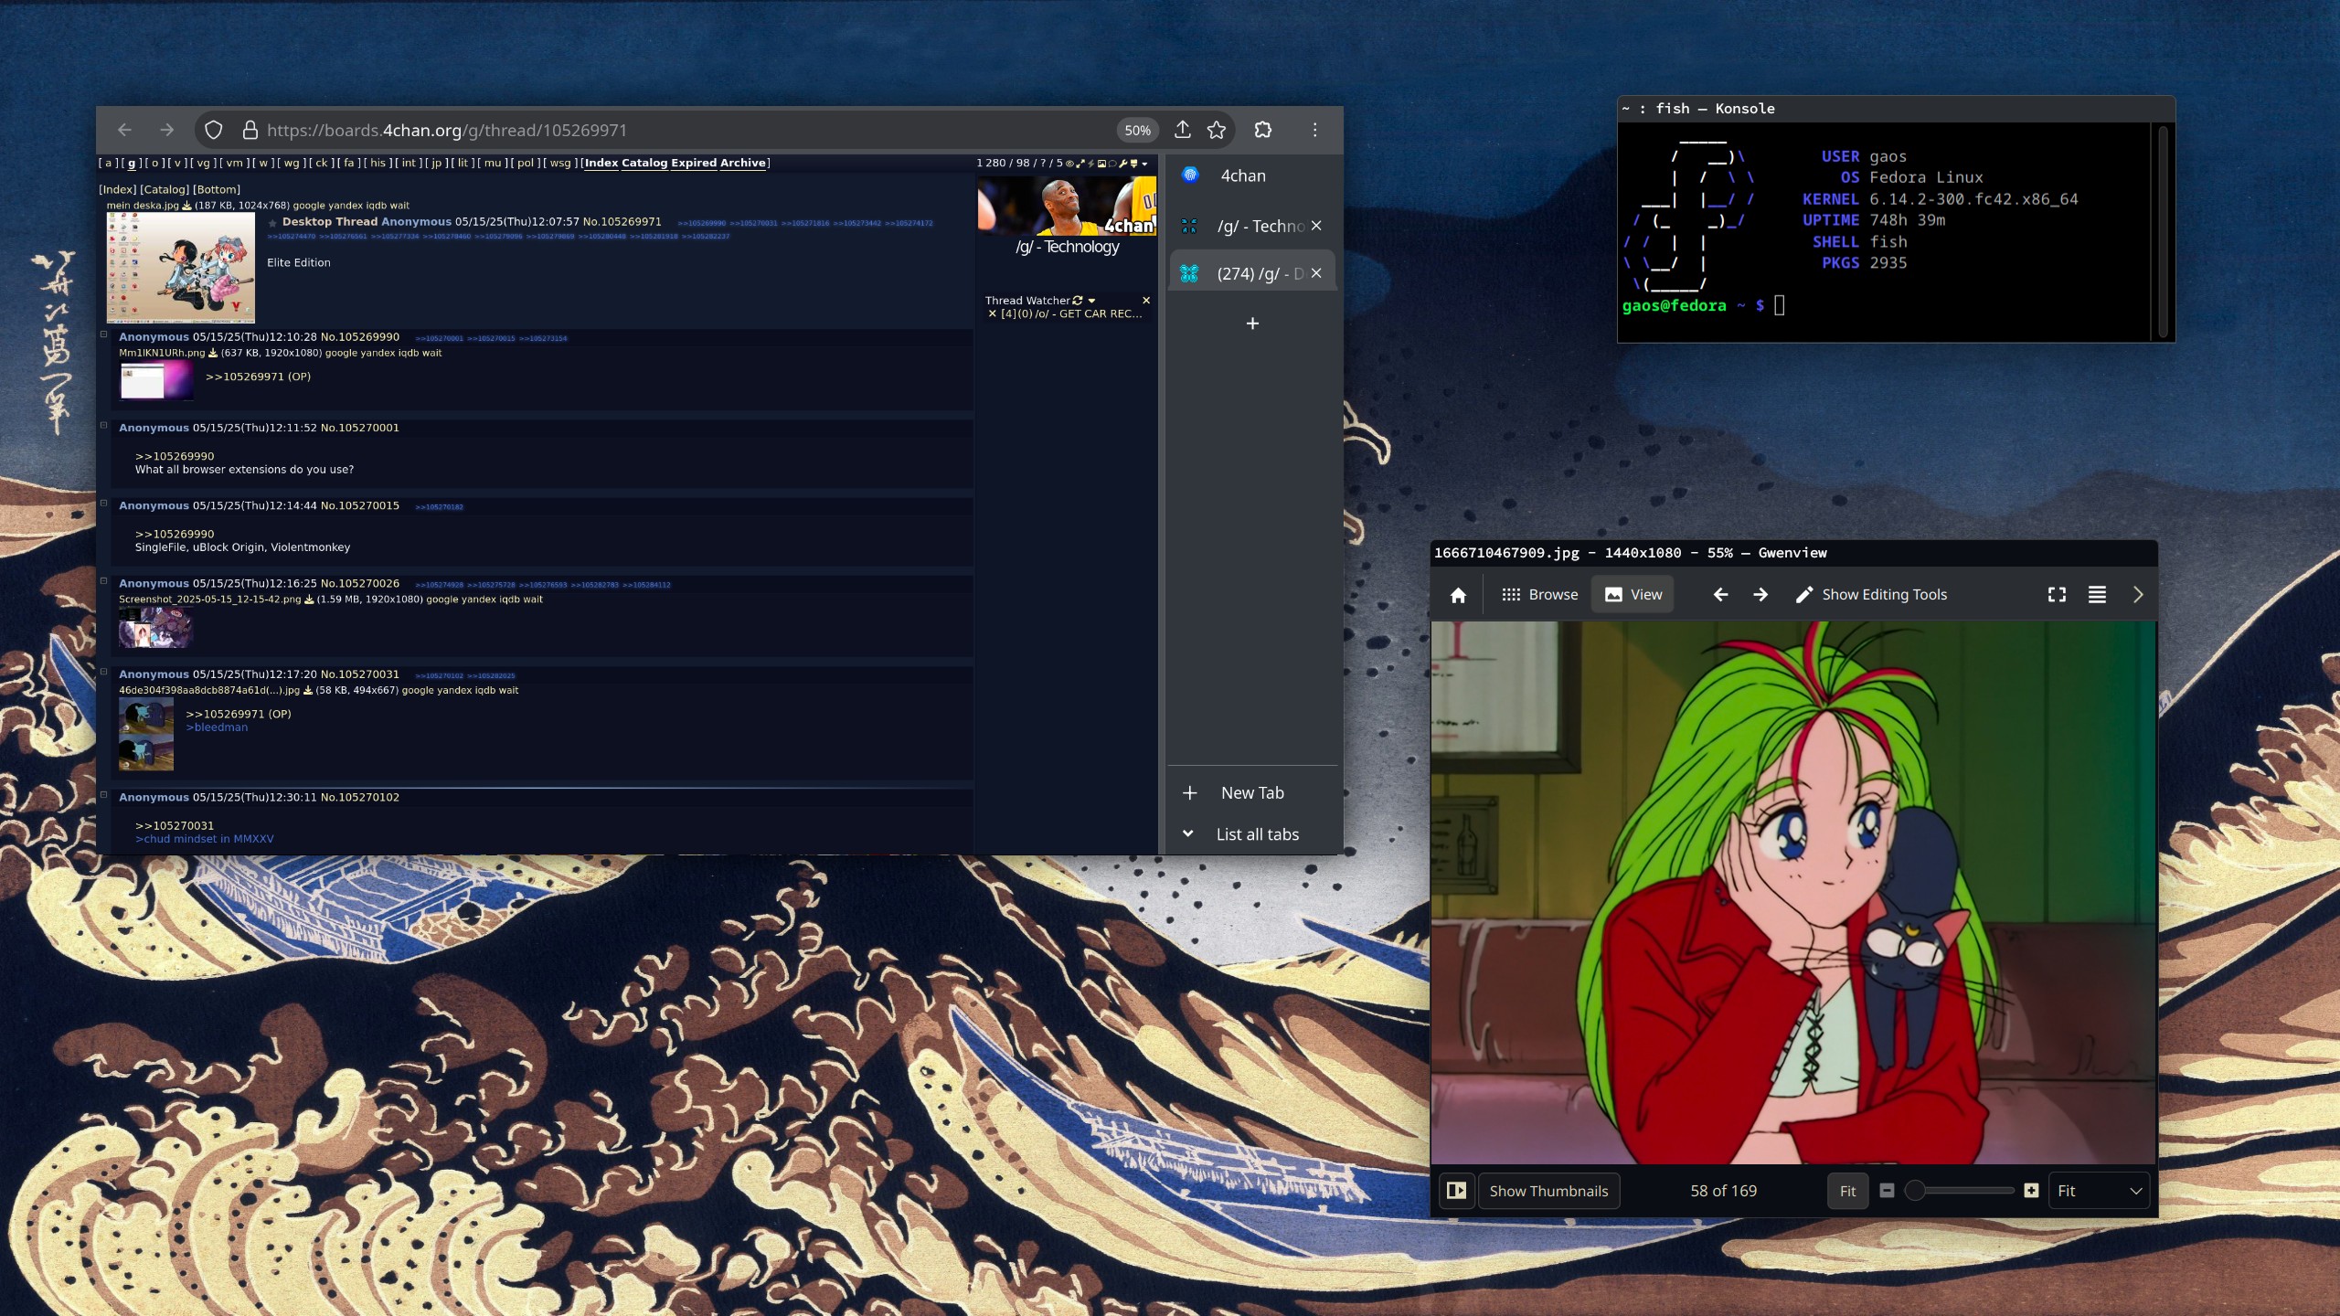
Task: Bookmark page with the star icon
Action: [x=1217, y=130]
